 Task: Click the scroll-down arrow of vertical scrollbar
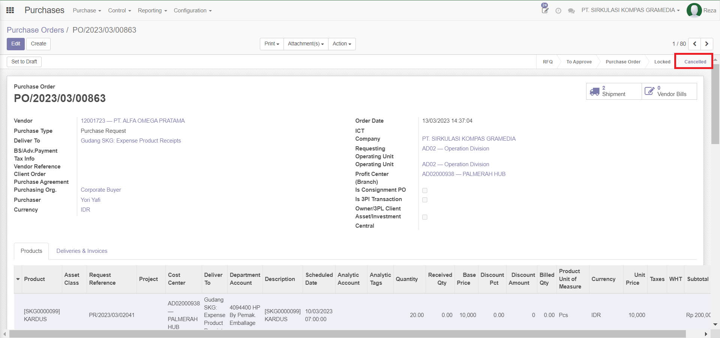[715, 324]
